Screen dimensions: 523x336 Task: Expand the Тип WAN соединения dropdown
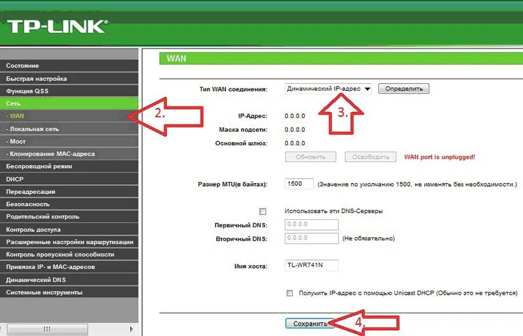(328, 89)
